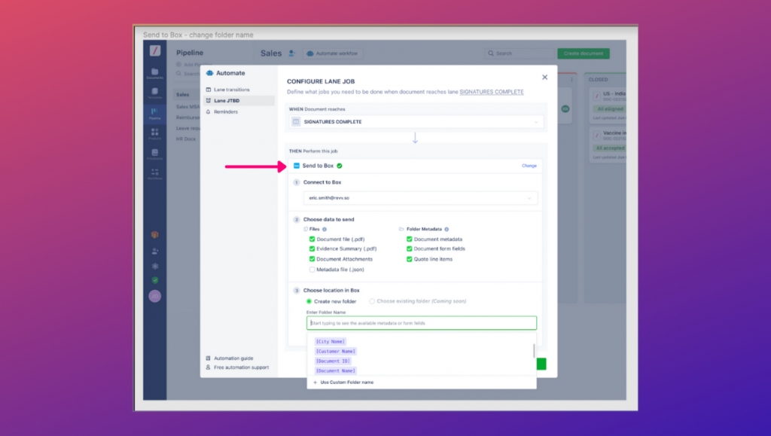Click the Automate workflow button
Image resolution: width=771 pixels, height=436 pixels.
[333, 53]
